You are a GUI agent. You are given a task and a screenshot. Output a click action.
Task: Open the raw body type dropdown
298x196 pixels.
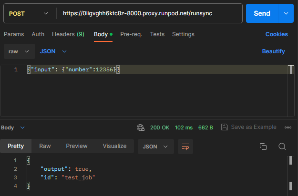coord(19,51)
